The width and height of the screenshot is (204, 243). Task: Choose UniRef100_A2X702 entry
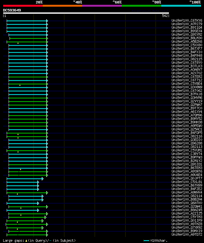tap(187, 73)
